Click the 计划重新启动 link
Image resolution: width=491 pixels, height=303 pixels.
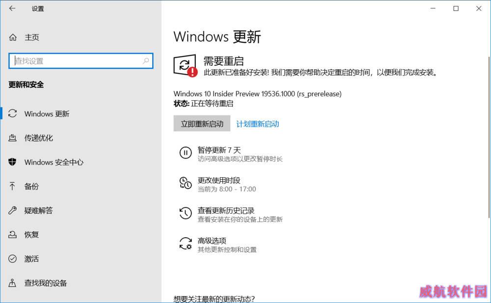pyautogui.click(x=257, y=124)
